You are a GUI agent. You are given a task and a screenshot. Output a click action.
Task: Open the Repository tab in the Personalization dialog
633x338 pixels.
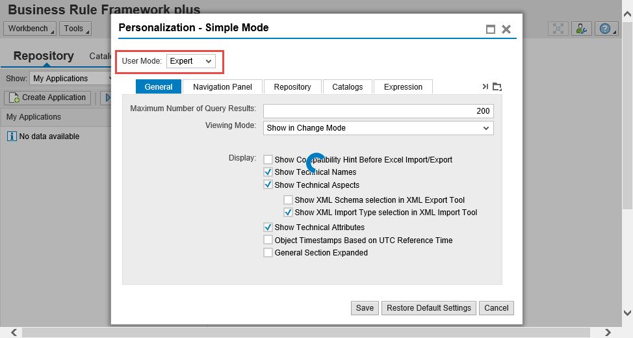pyautogui.click(x=292, y=87)
